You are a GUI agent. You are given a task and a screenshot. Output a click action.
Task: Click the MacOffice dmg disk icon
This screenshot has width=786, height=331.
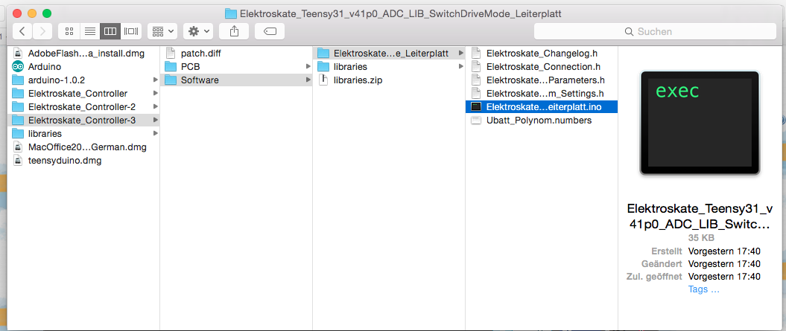click(x=18, y=147)
